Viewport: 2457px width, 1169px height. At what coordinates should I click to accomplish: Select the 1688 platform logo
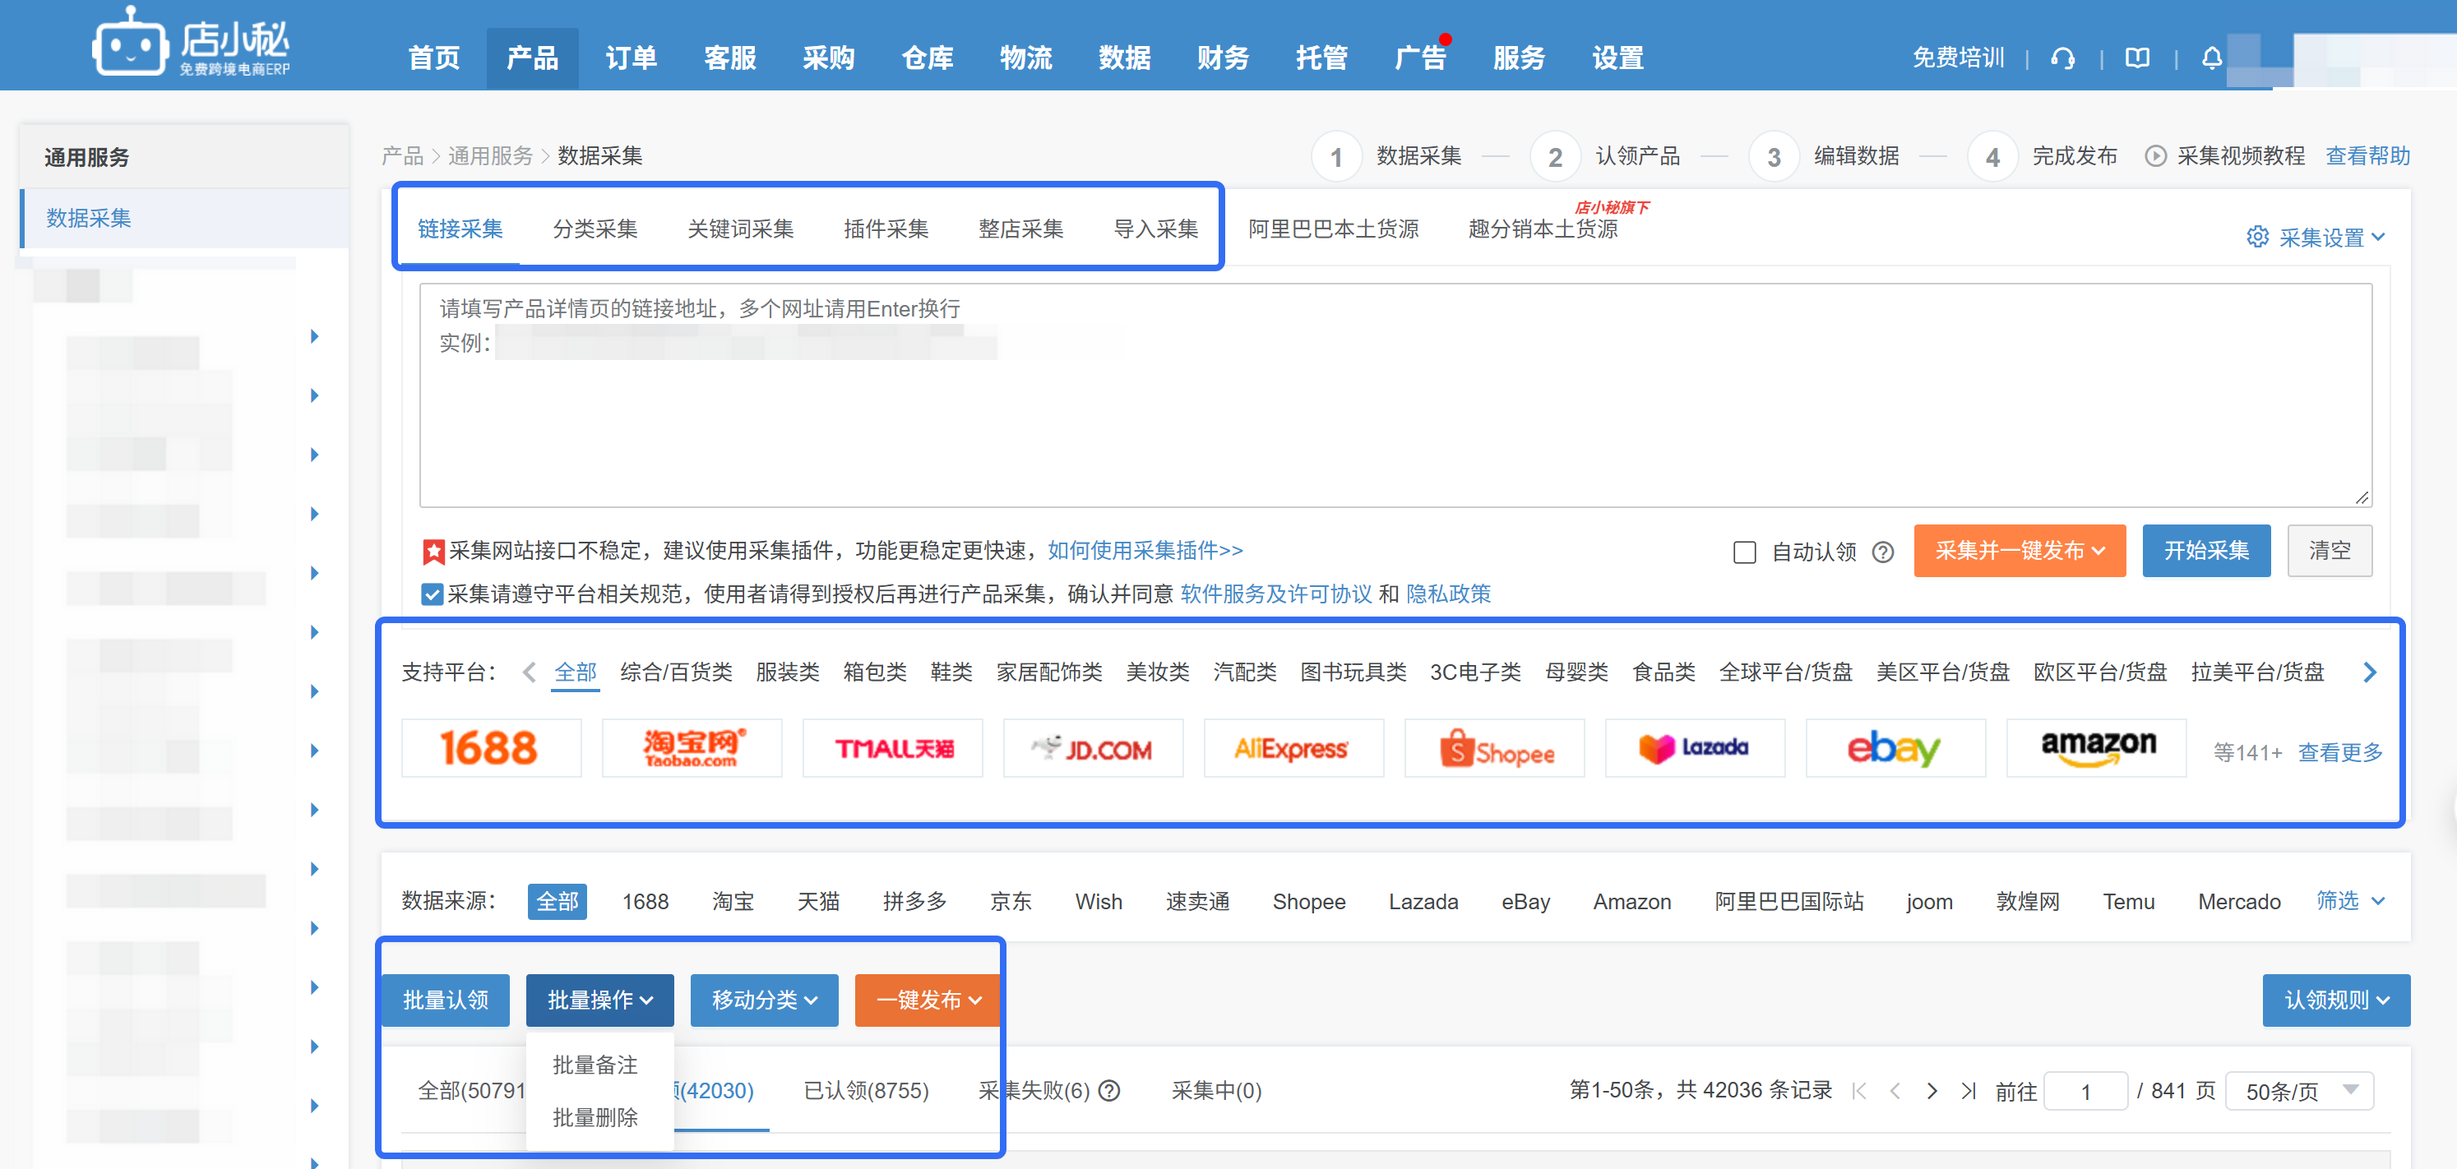pos(490,747)
